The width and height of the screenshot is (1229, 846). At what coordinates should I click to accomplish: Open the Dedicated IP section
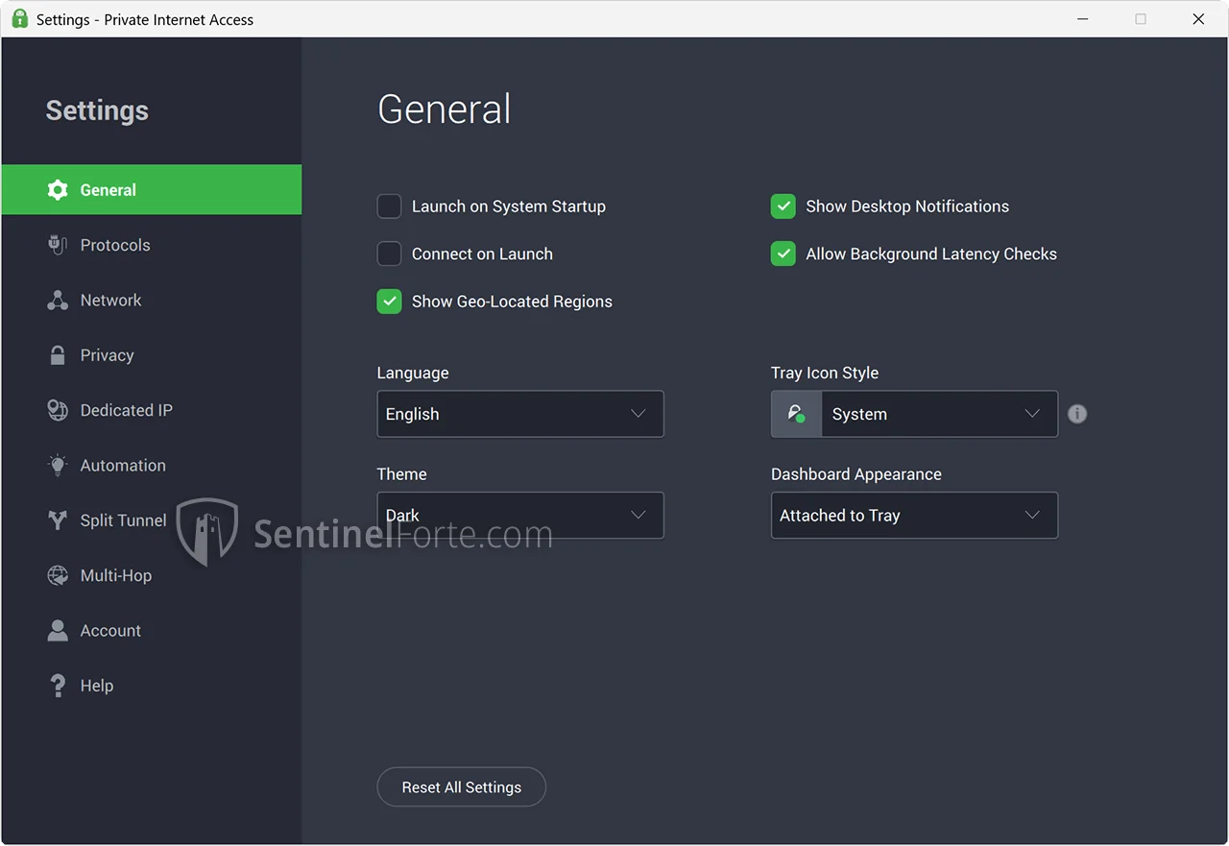pyautogui.click(x=152, y=410)
